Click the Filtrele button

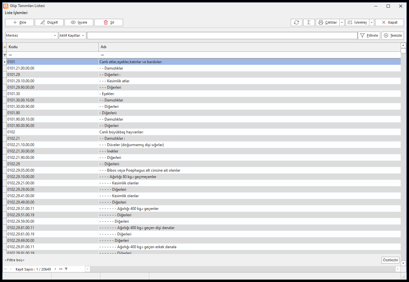coord(369,35)
